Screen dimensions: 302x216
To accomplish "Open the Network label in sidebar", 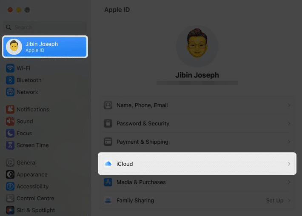I will coord(27,92).
